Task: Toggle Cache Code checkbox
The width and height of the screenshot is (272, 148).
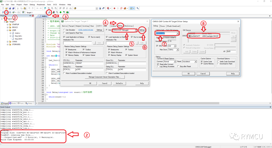Action: coord(202,62)
